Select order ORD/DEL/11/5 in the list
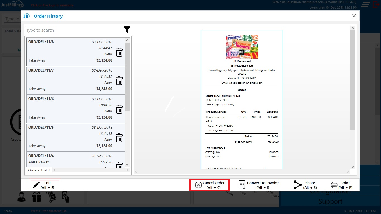381x214 pixels. click(76, 137)
